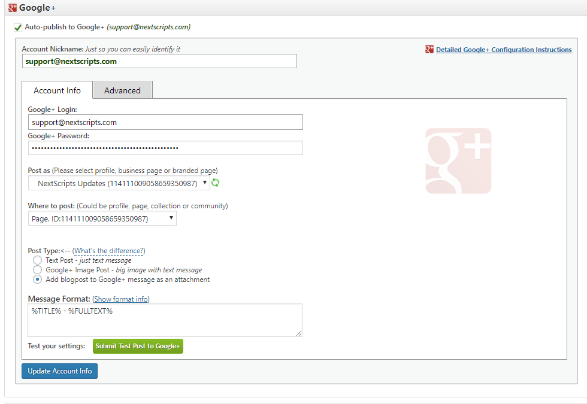Image resolution: width=587 pixels, height=404 pixels.
Task: Click the Message Format text area
Action: (165, 320)
